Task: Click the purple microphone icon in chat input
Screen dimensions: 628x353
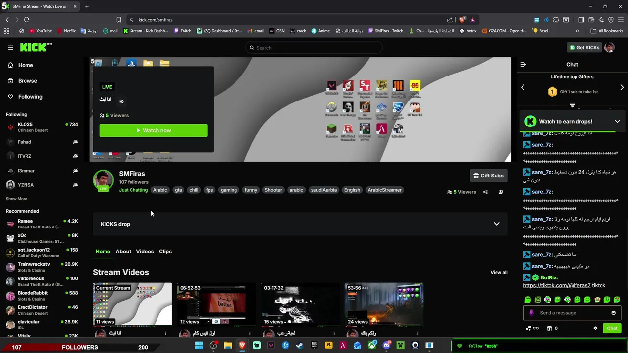Action: 531,313
